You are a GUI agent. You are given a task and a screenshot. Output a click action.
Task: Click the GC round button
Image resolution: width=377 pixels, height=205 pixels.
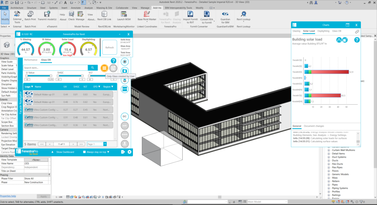[124, 116]
